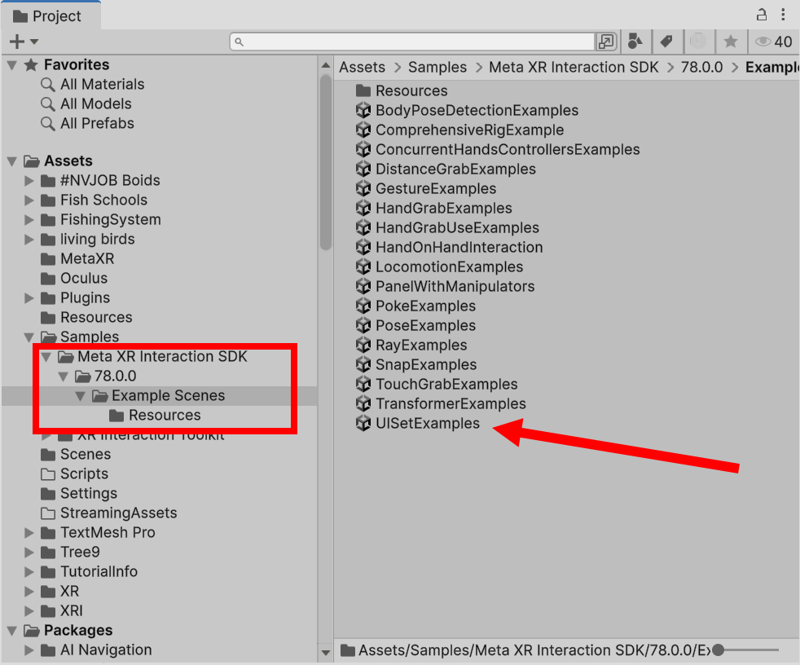Expand the Plugins folder

coord(29,298)
